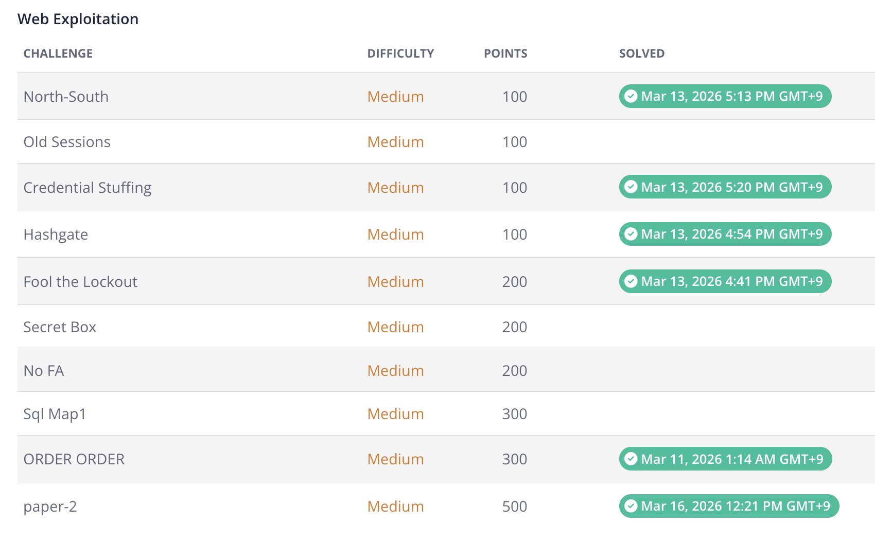The height and width of the screenshot is (542, 875).
Task: Click the Hashgate solved checkmark icon
Action: tap(631, 234)
